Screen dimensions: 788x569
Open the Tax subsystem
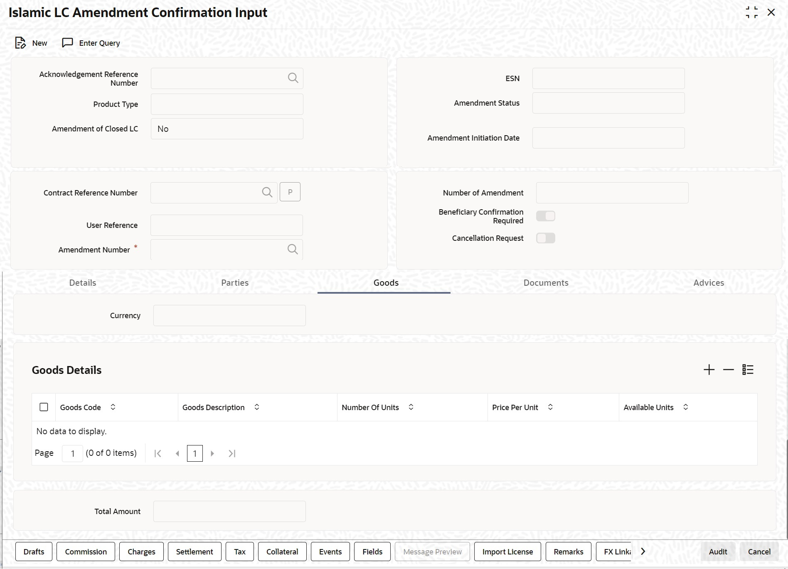click(240, 552)
